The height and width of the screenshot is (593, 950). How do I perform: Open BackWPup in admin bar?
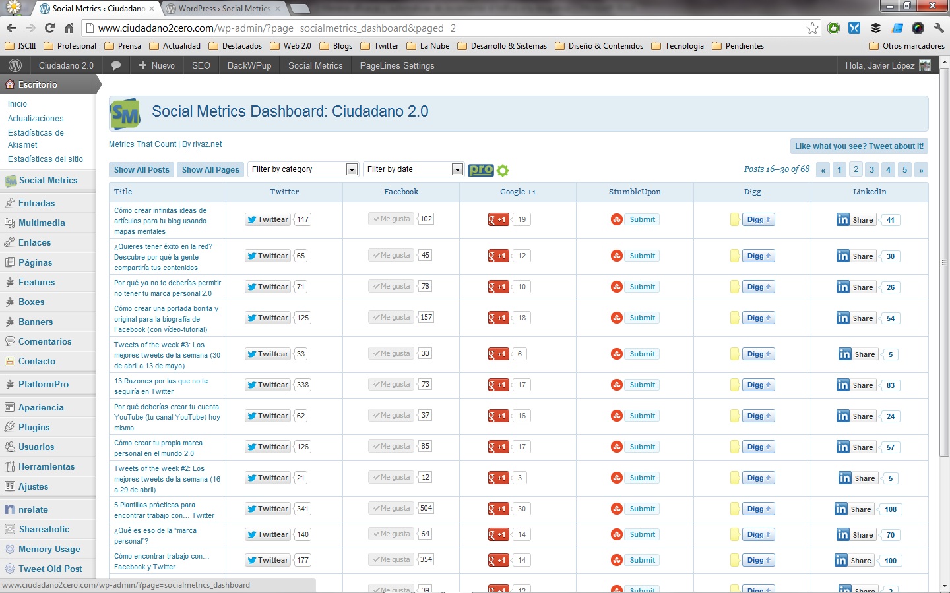click(249, 65)
